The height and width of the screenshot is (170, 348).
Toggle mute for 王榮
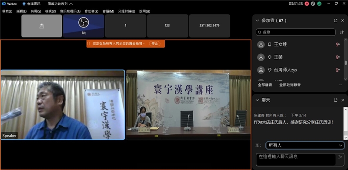(x=338, y=57)
